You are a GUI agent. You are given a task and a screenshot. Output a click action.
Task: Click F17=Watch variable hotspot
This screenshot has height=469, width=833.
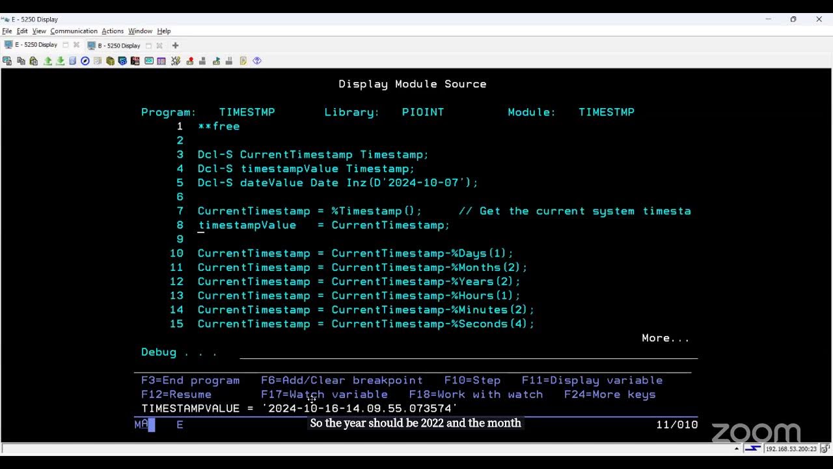(x=324, y=395)
